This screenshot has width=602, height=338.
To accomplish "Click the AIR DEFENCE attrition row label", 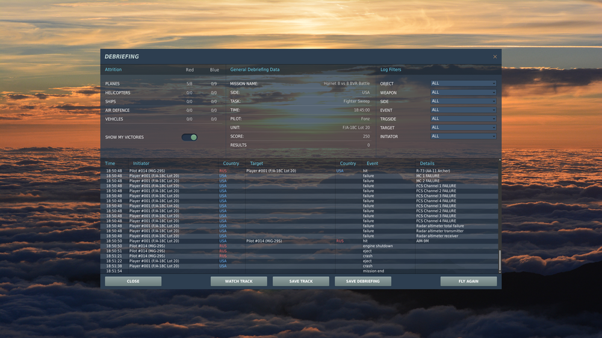I will [117, 111].
